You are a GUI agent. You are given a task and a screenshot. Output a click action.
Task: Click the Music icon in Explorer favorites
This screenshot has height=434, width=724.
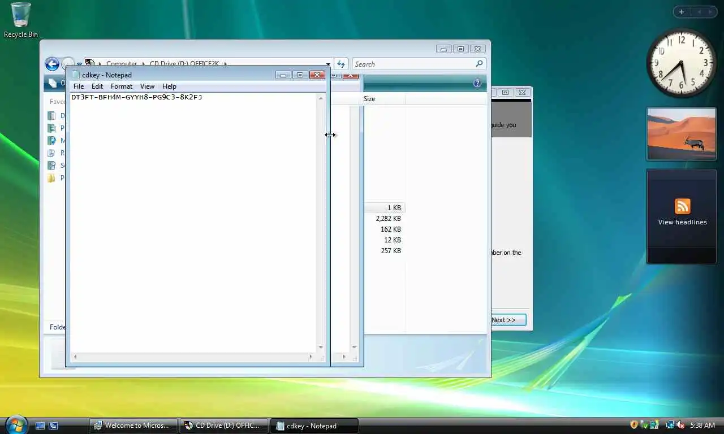[x=51, y=141]
